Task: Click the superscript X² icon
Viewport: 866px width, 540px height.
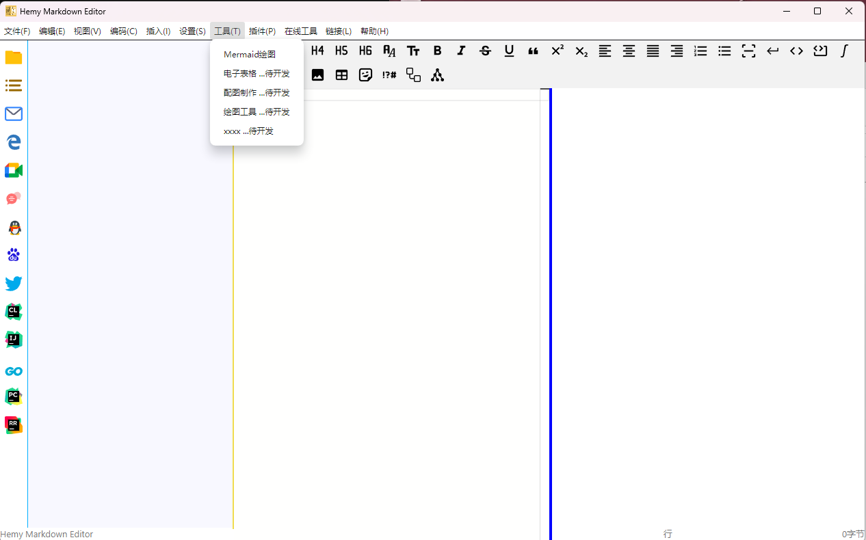Action: click(557, 51)
